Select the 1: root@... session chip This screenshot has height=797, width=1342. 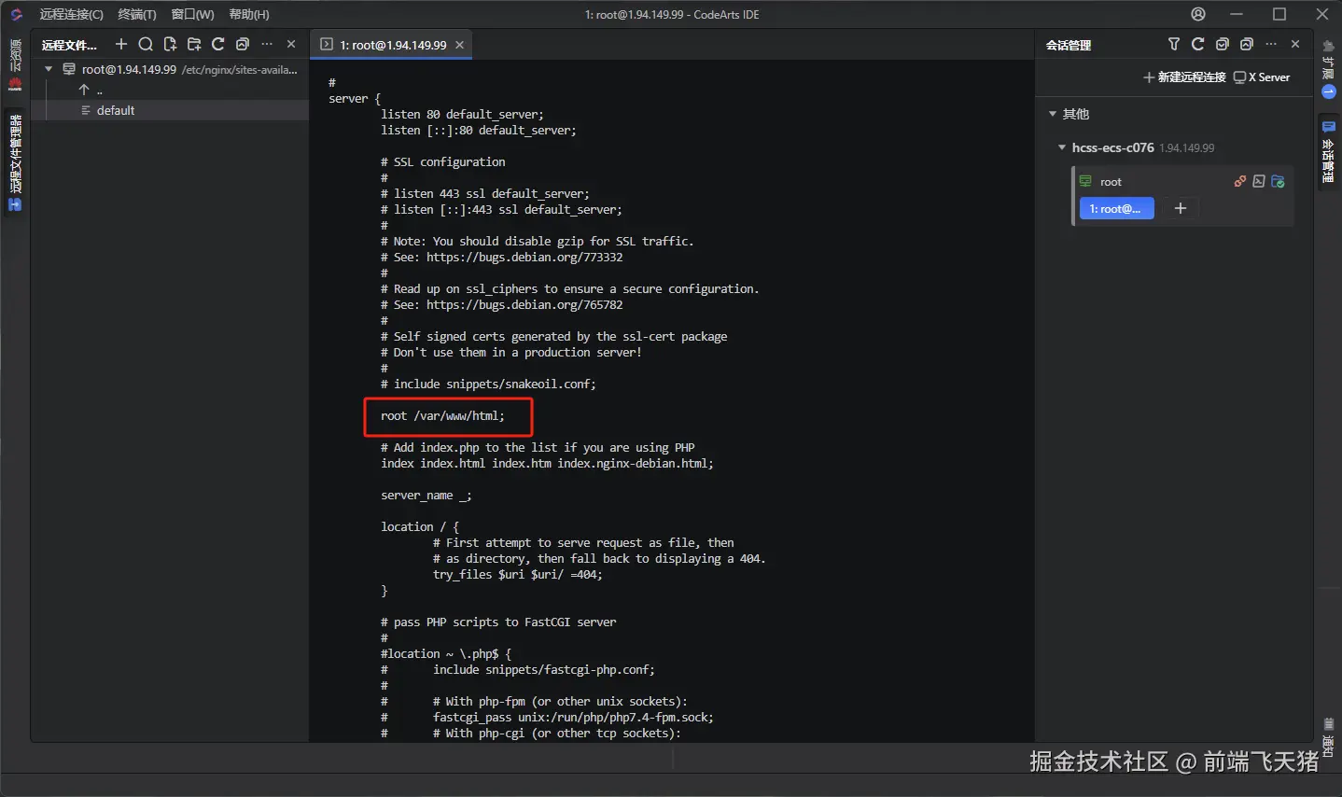[x=1116, y=209]
